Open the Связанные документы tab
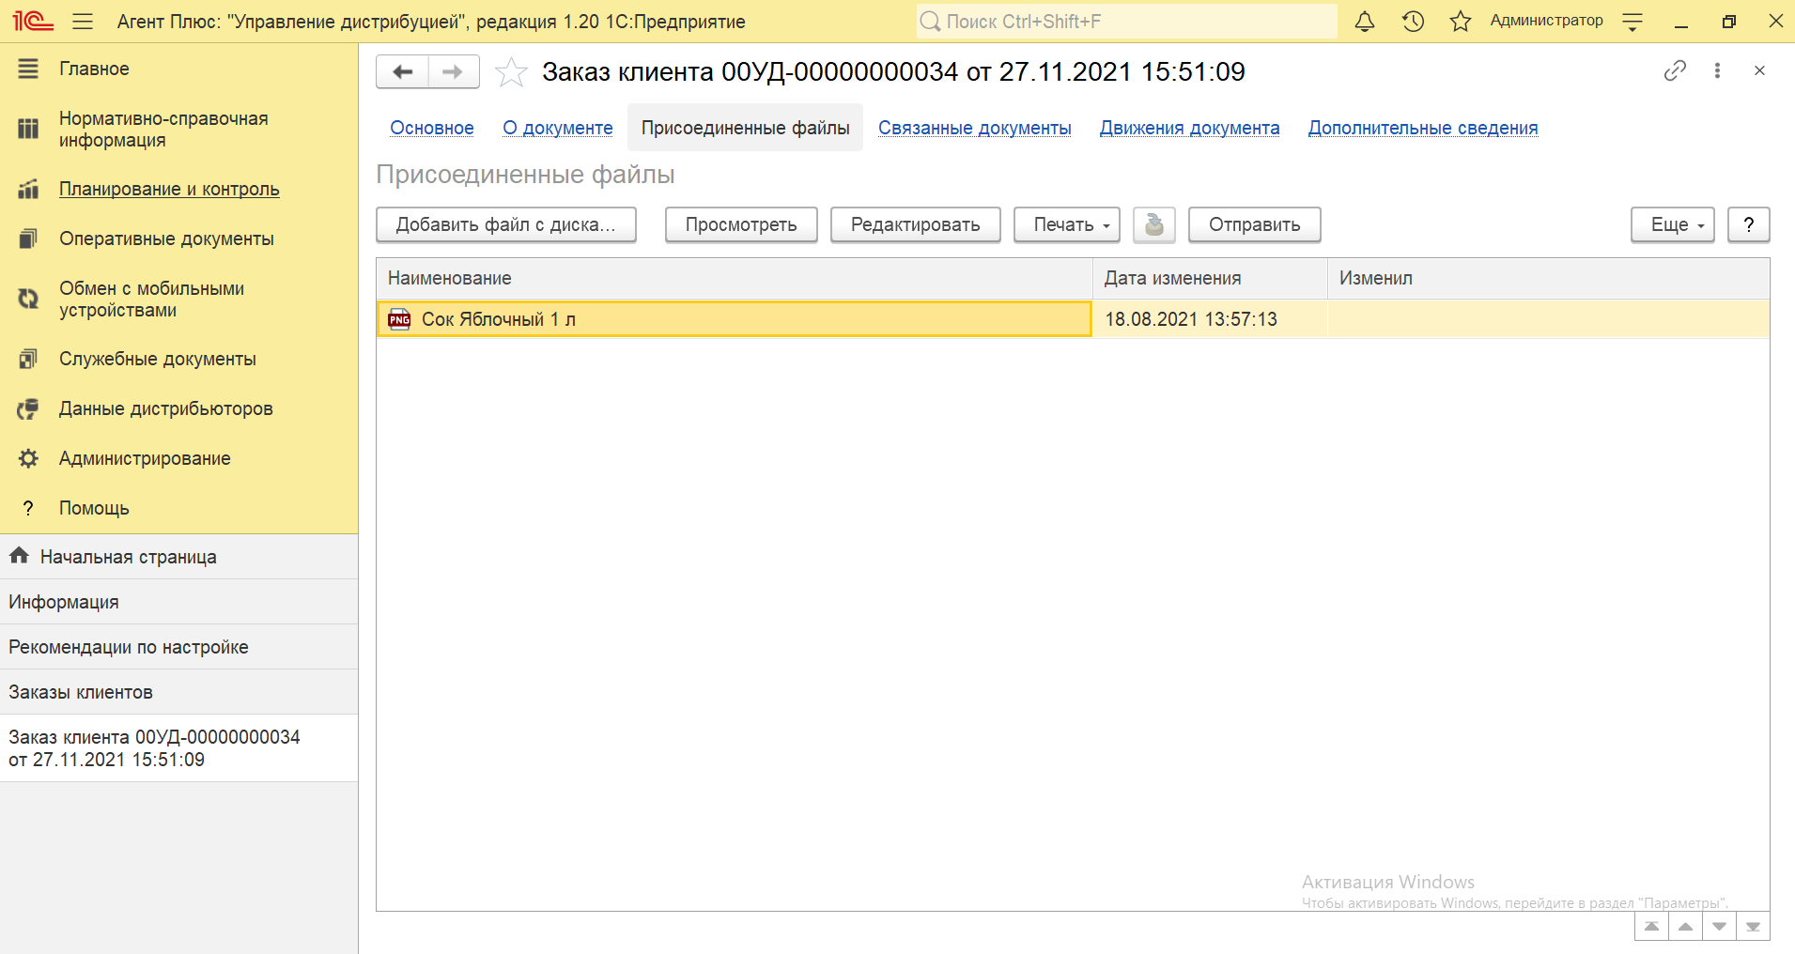The width and height of the screenshot is (1795, 954). pos(974,128)
